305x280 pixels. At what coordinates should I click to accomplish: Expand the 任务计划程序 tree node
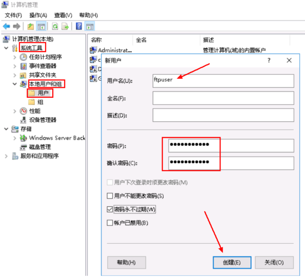pyautogui.click(x=15, y=57)
